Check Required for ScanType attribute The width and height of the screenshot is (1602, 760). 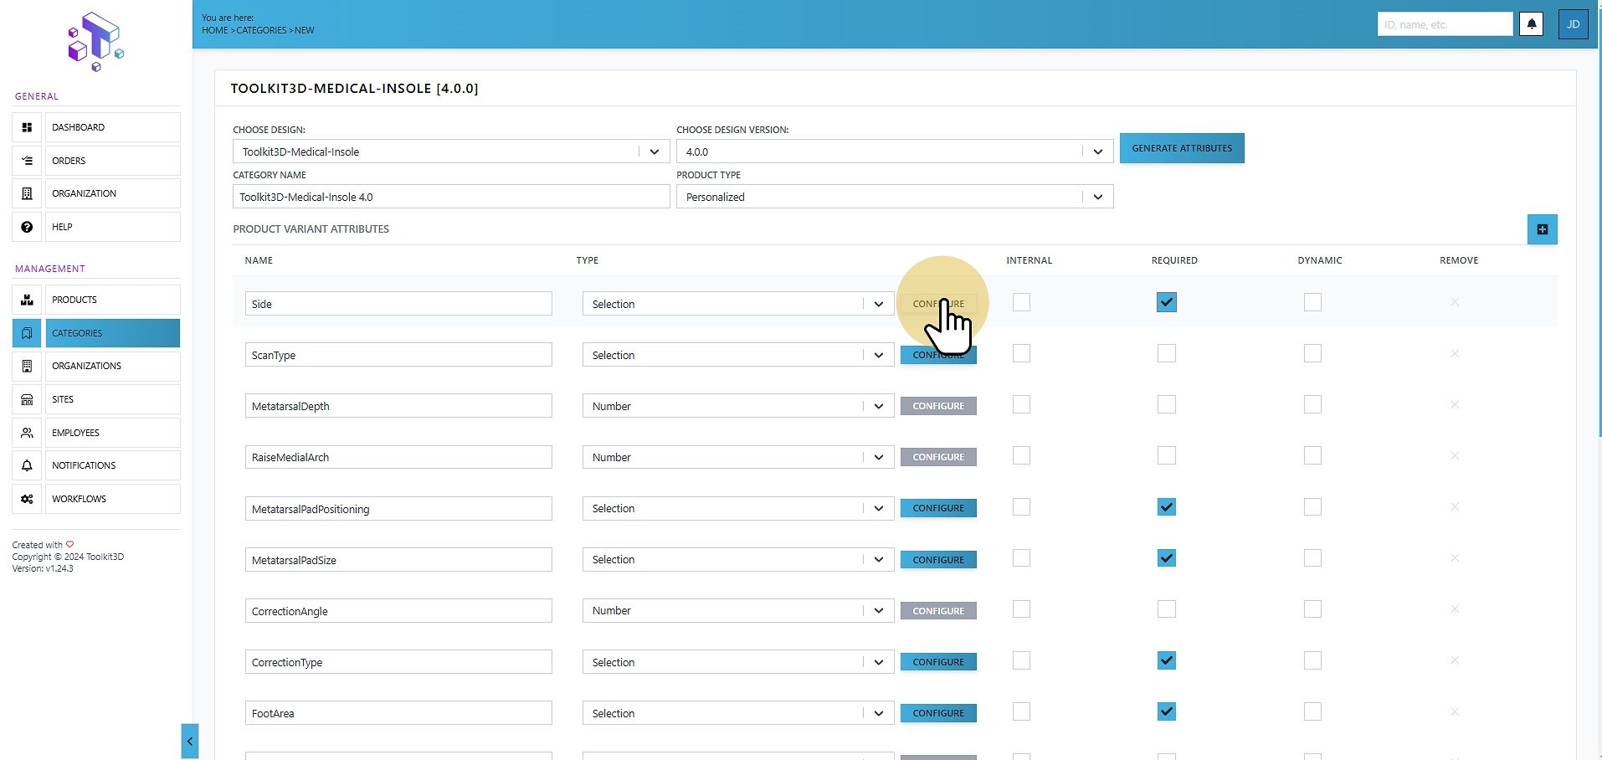click(x=1167, y=353)
